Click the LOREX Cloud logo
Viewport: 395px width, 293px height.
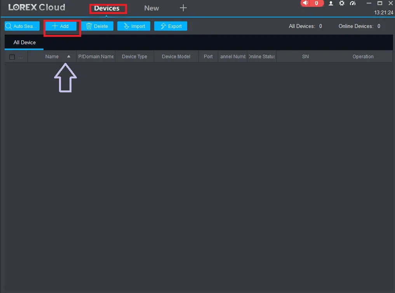click(37, 7)
